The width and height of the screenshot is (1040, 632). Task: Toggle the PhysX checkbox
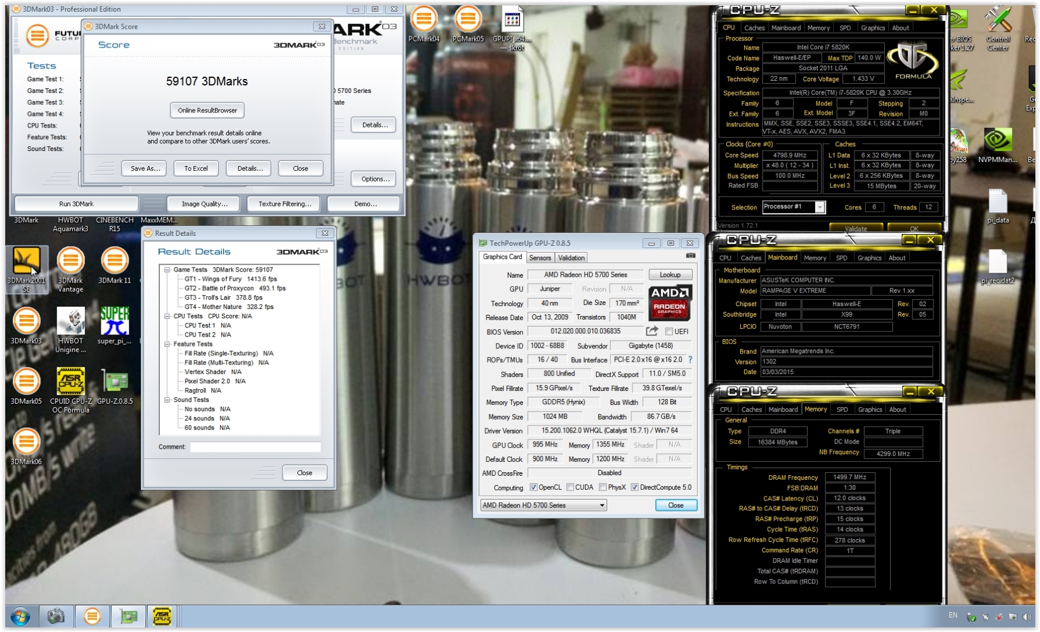[x=603, y=487]
